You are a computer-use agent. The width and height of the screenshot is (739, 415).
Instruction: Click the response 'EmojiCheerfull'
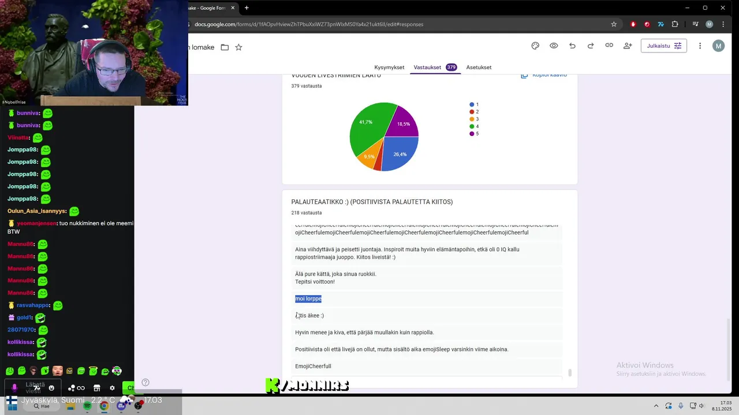tap(313, 366)
